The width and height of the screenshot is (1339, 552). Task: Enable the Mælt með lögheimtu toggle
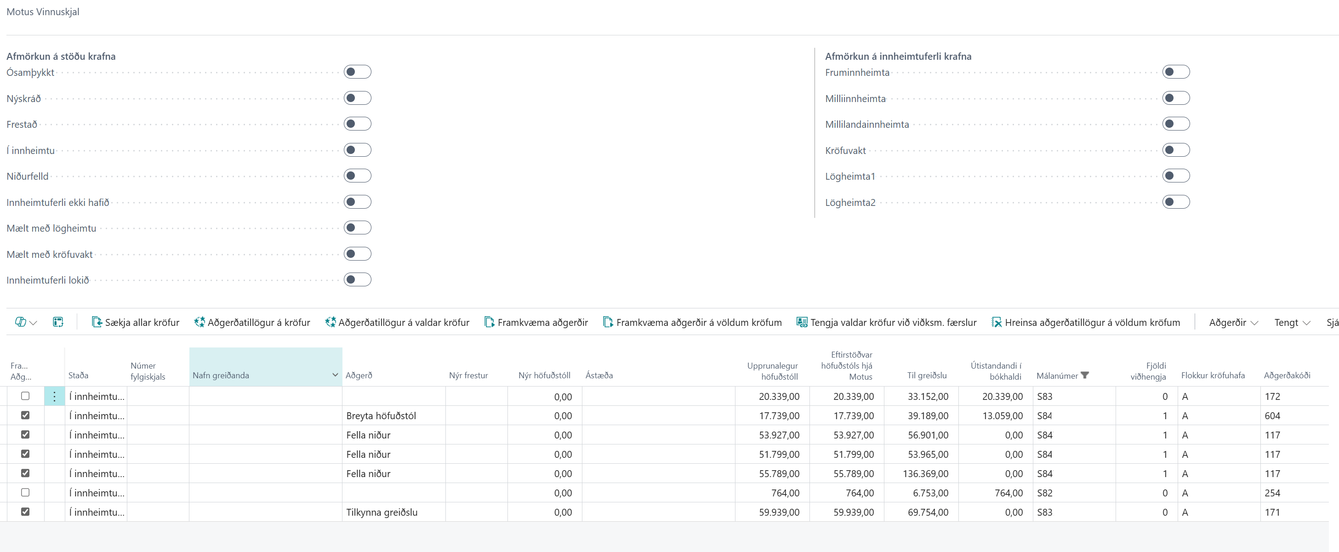[x=357, y=228]
